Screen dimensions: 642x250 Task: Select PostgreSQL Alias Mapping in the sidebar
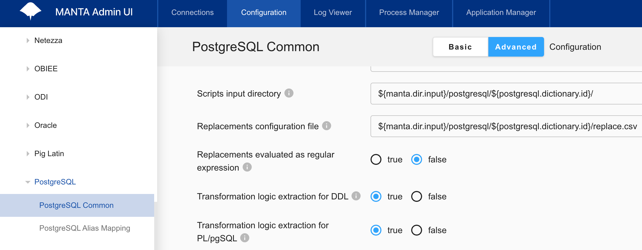(x=85, y=228)
